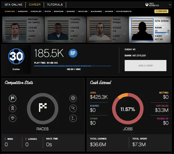Click the RACES label under the ring
The width and height of the screenshot is (174, 154).
pyautogui.click(x=43, y=129)
